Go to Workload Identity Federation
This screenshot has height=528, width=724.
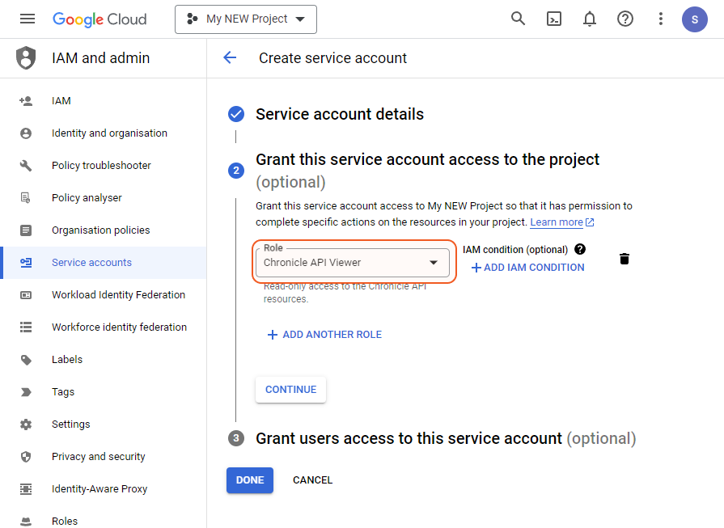click(118, 295)
